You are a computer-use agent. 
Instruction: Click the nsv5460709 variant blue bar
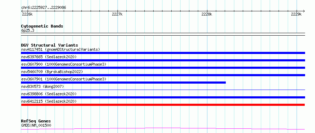tap(163, 75)
